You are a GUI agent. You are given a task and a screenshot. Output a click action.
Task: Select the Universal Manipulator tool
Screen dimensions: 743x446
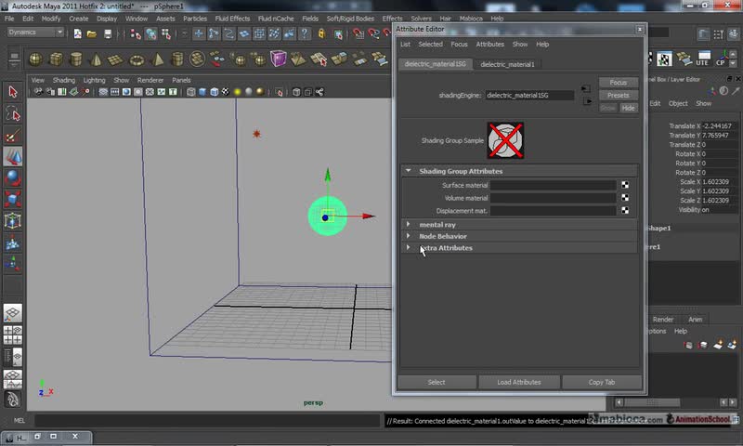(13, 221)
